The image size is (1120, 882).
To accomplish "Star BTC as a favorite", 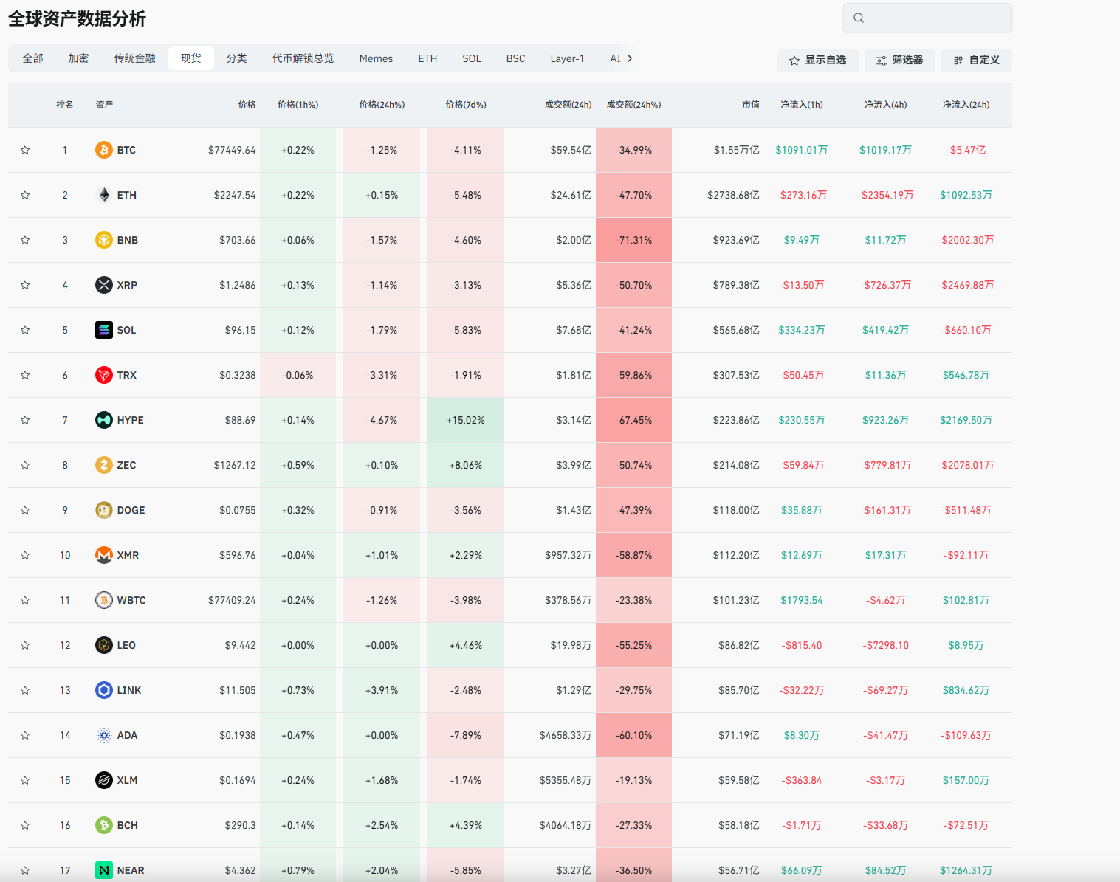I will pos(25,150).
